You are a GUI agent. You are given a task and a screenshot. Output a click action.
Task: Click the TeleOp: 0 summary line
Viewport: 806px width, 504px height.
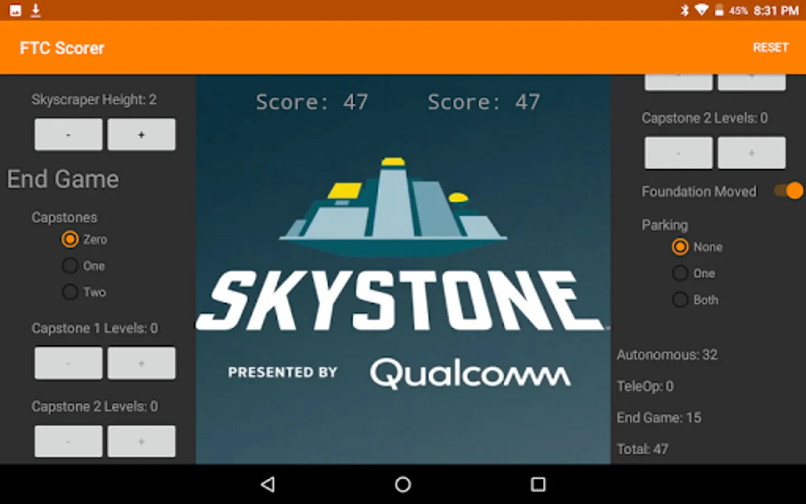pos(645,386)
